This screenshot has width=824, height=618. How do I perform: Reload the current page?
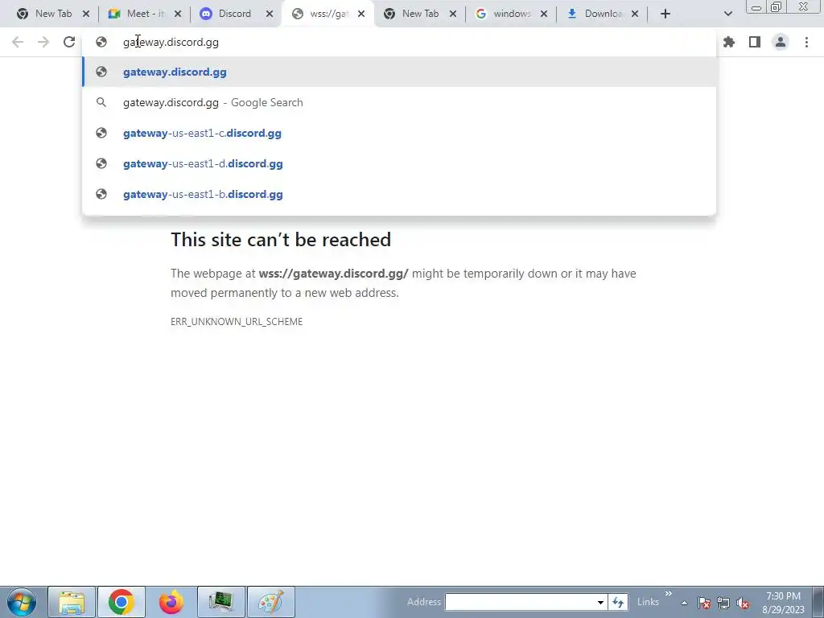[x=69, y=42]
